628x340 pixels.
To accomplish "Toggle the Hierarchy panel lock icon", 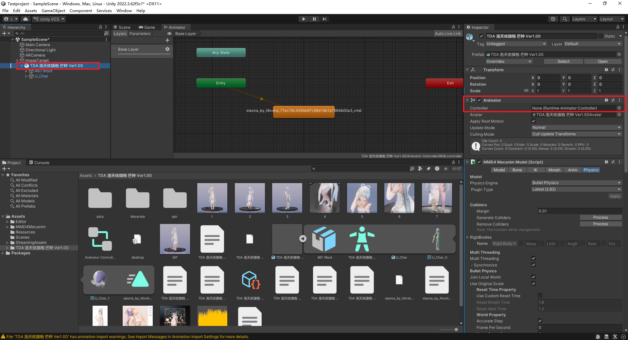I will point(100,27).
